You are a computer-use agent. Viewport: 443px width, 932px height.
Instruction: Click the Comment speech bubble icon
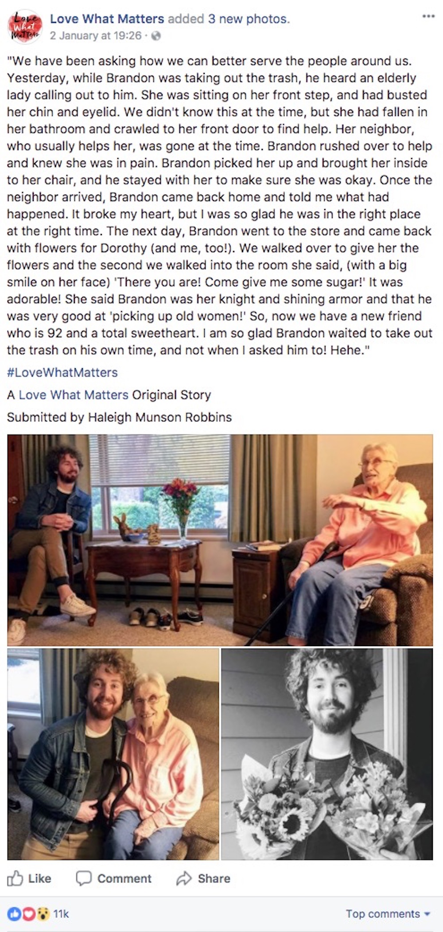click(x=83, y=878)
